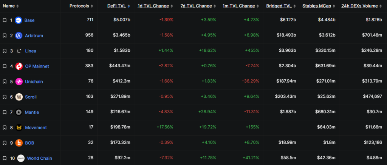Sort by Stables MCap column header
The height and width of the screenshot is (165, 387).
(x=319, y=6)
